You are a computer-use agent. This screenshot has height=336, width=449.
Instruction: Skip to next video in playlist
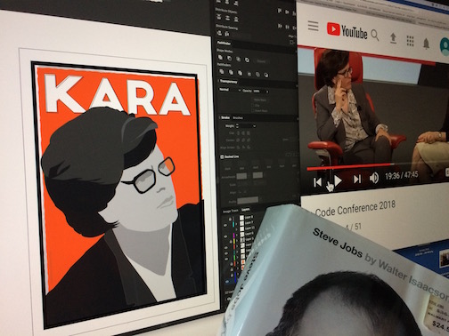[356, 179]
